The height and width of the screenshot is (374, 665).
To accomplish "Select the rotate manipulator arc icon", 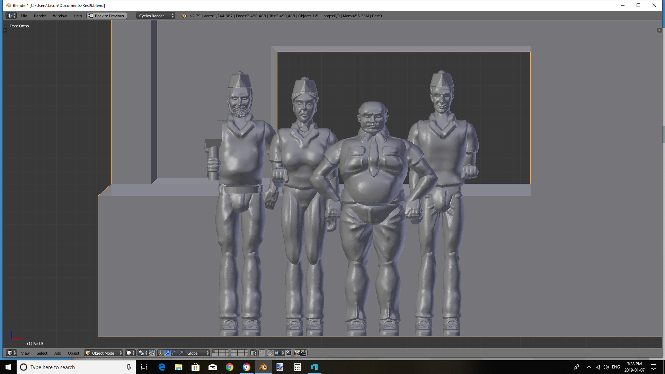I will click(x=174, y=353).
